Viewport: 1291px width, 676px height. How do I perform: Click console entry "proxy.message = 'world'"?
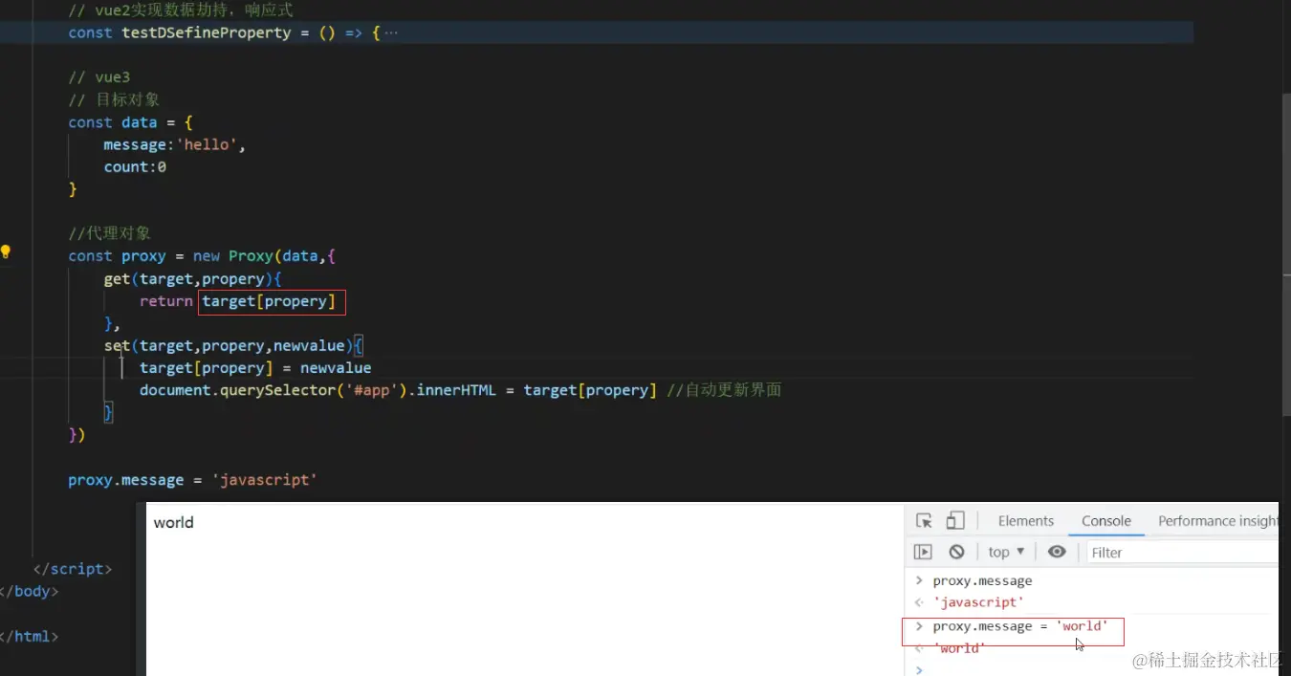(1020, 626)
